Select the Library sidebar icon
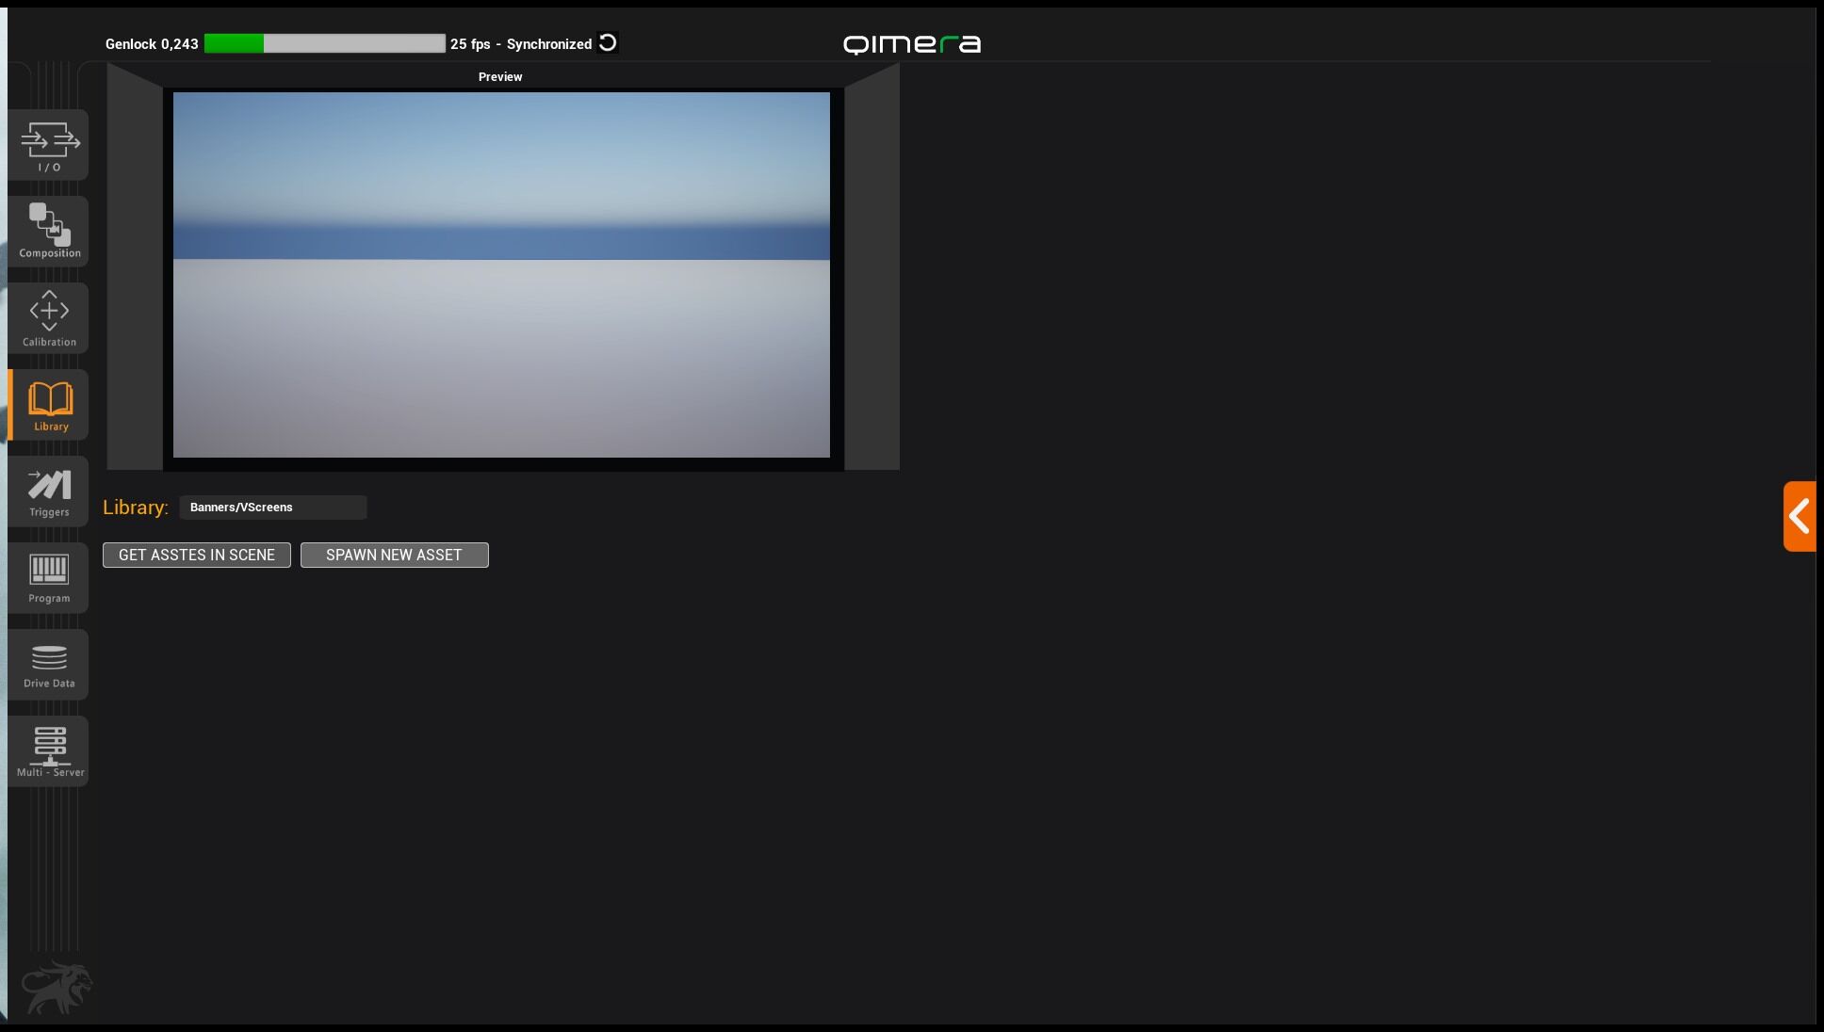This screenshot has height=1032, width=1824. (x=50, y=405)
